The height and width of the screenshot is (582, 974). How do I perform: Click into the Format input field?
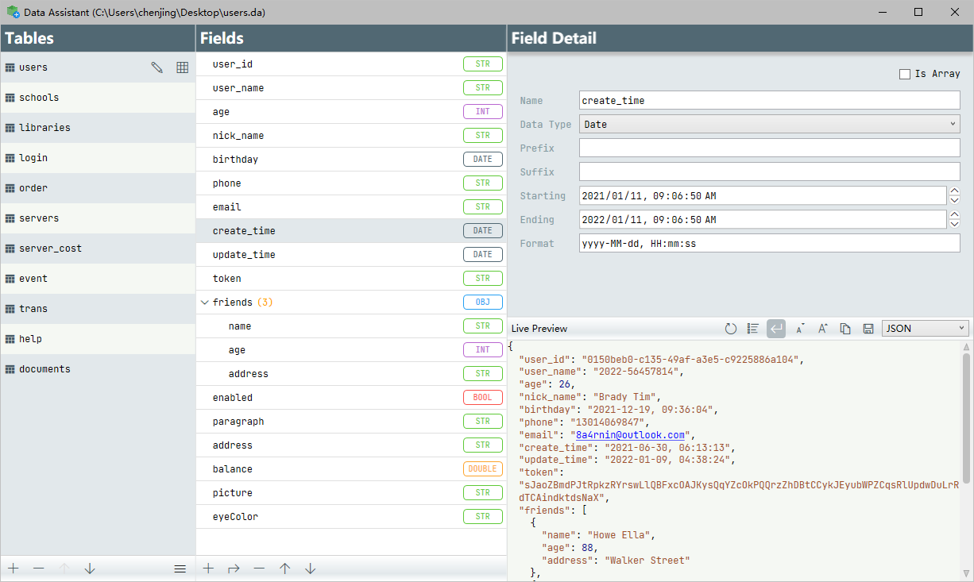click(769, 244)
